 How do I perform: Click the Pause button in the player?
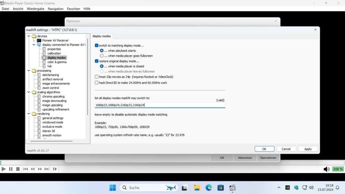pos(11,169)
